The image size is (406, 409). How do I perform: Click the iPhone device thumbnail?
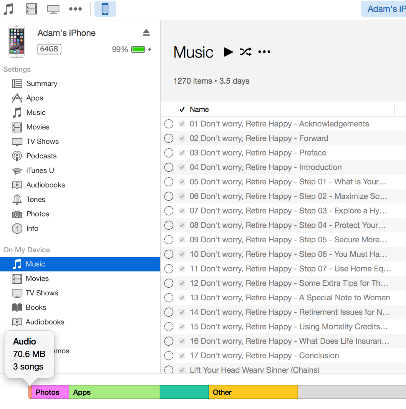pos(16,41)
